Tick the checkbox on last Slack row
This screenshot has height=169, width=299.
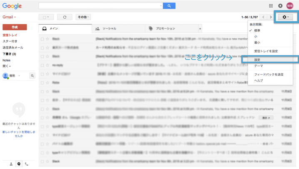pyautogui.click(x=42, y=162)
